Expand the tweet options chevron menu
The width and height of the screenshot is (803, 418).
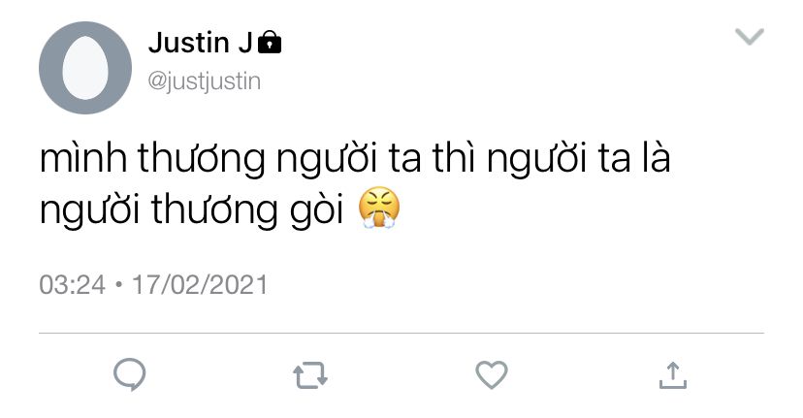click(x=750, y=37)
